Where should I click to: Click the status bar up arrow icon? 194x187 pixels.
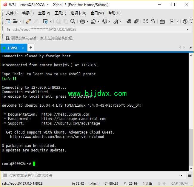point(159,183)
